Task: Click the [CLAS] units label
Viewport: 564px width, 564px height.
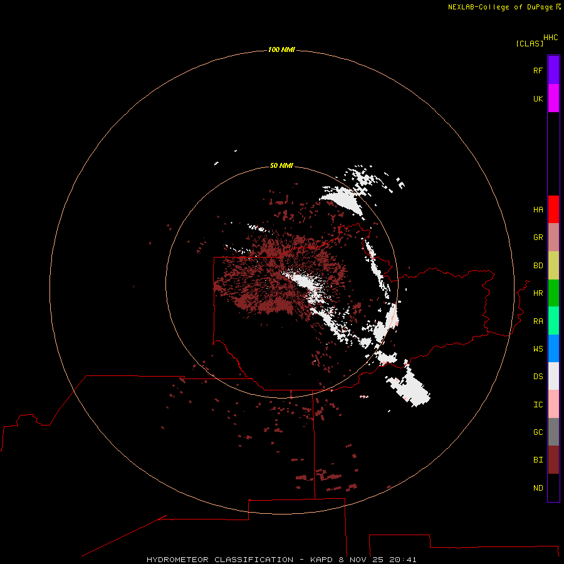Action: [530, 43]
